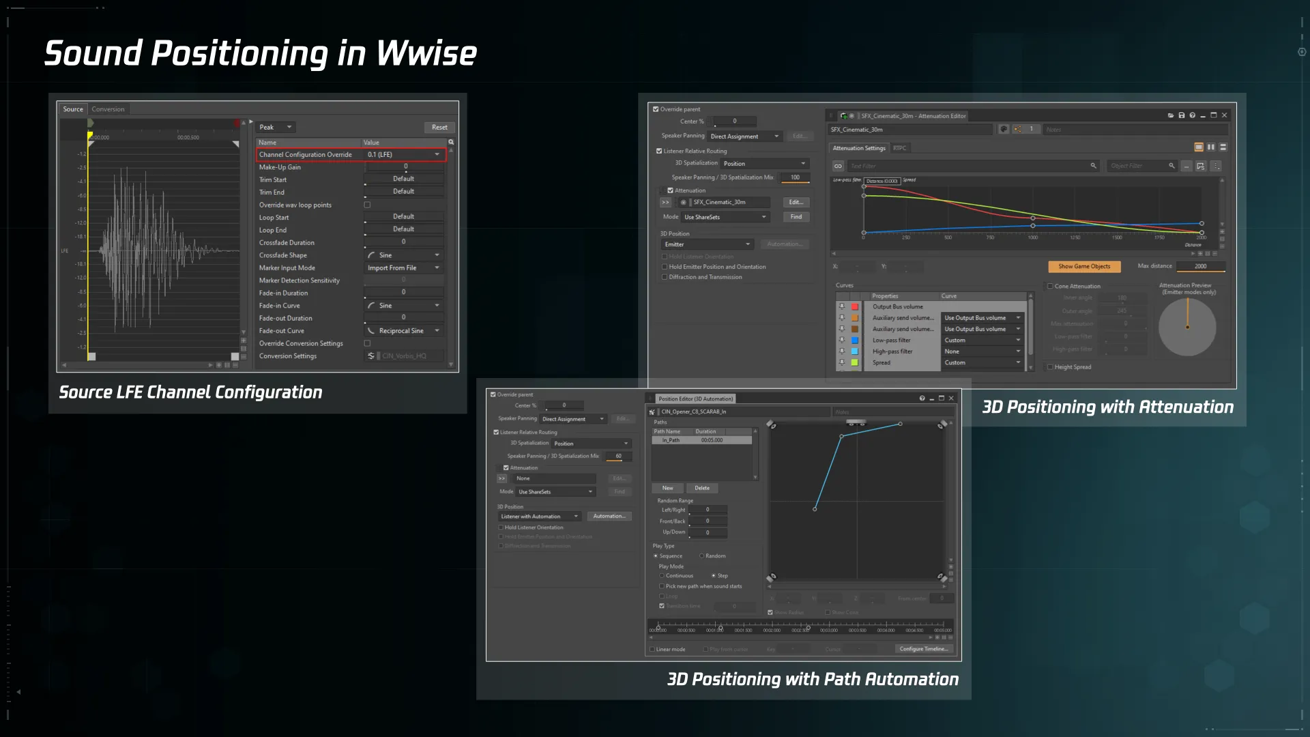Click the Reset button in Source editor
Image resolution: width=1310 pixels, height=737 pixels.
coord(439,127)
